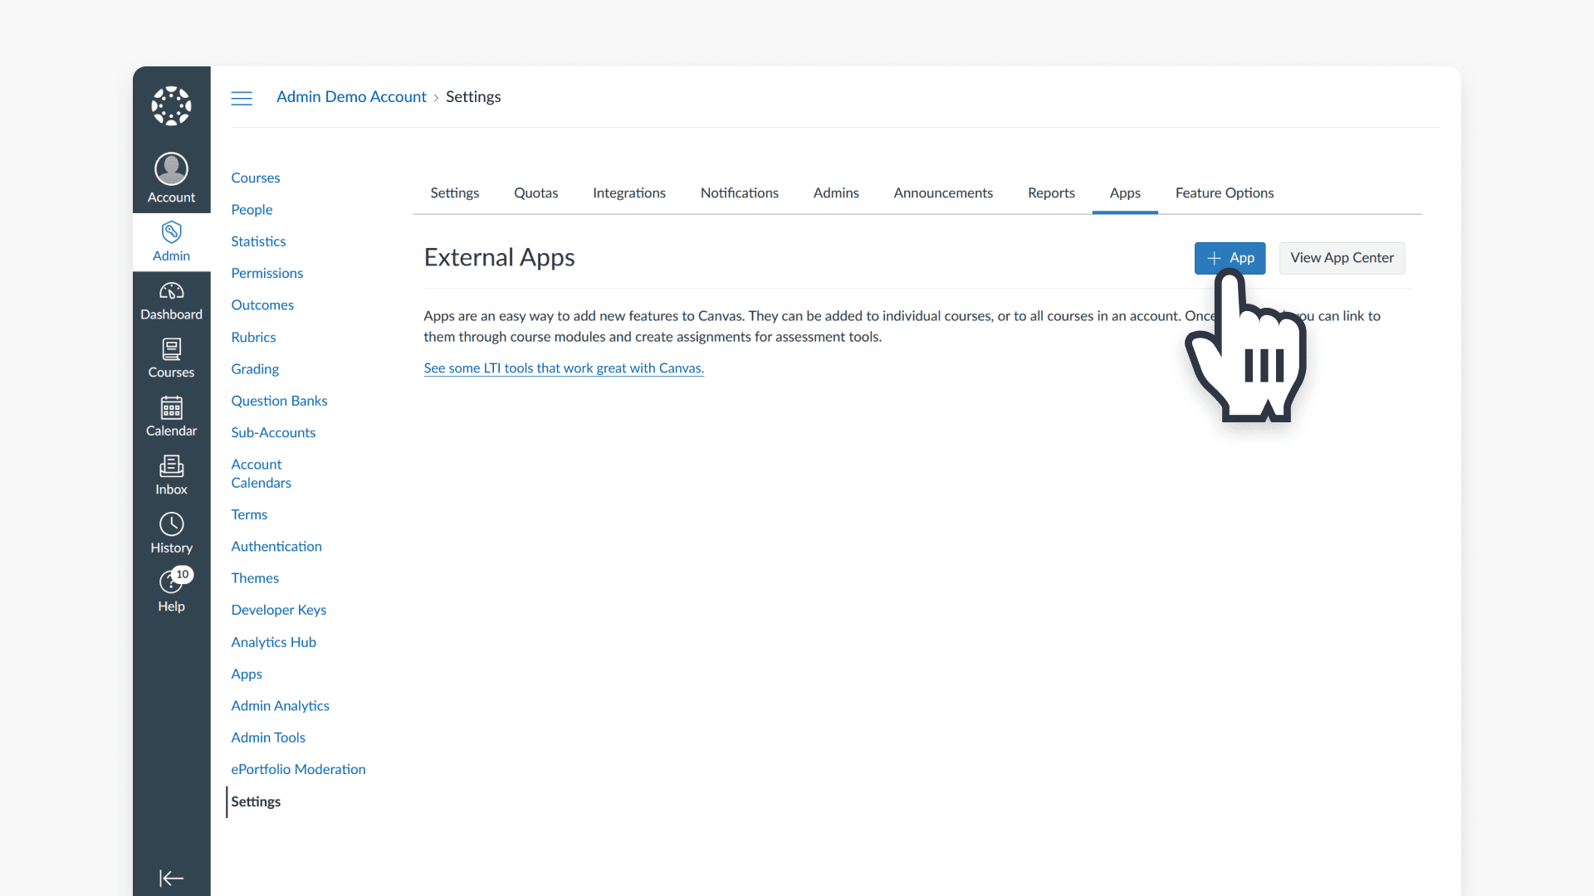Navigate to Admin Demo Account breadcrumb
Image resolution: width=1594 pixels, height=896 pixels.
pos(351,97)
